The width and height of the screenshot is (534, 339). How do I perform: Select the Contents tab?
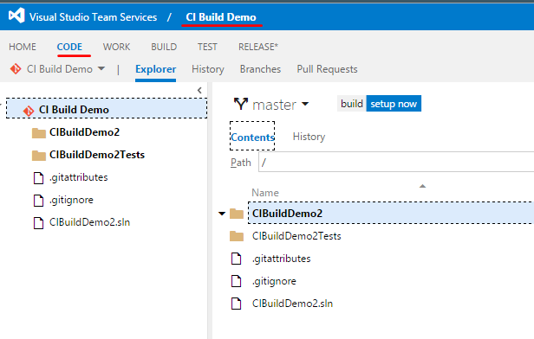click(x=252, y=137)
